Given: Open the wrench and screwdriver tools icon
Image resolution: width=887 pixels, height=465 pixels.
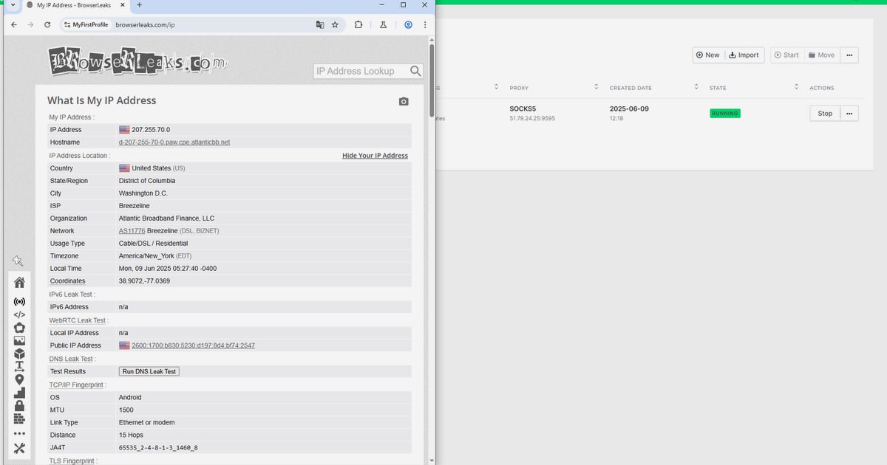Looking at the screenshot, I should pyautogui.click(x=19, y=449).
